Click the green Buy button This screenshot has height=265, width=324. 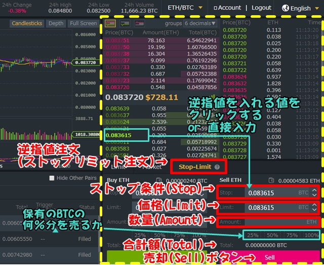coord(156,256)
